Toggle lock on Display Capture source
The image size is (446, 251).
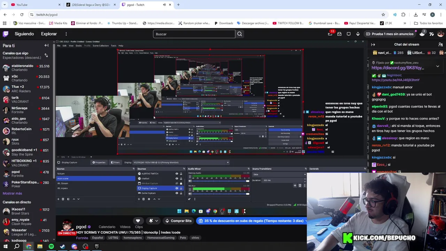[181, 188]
